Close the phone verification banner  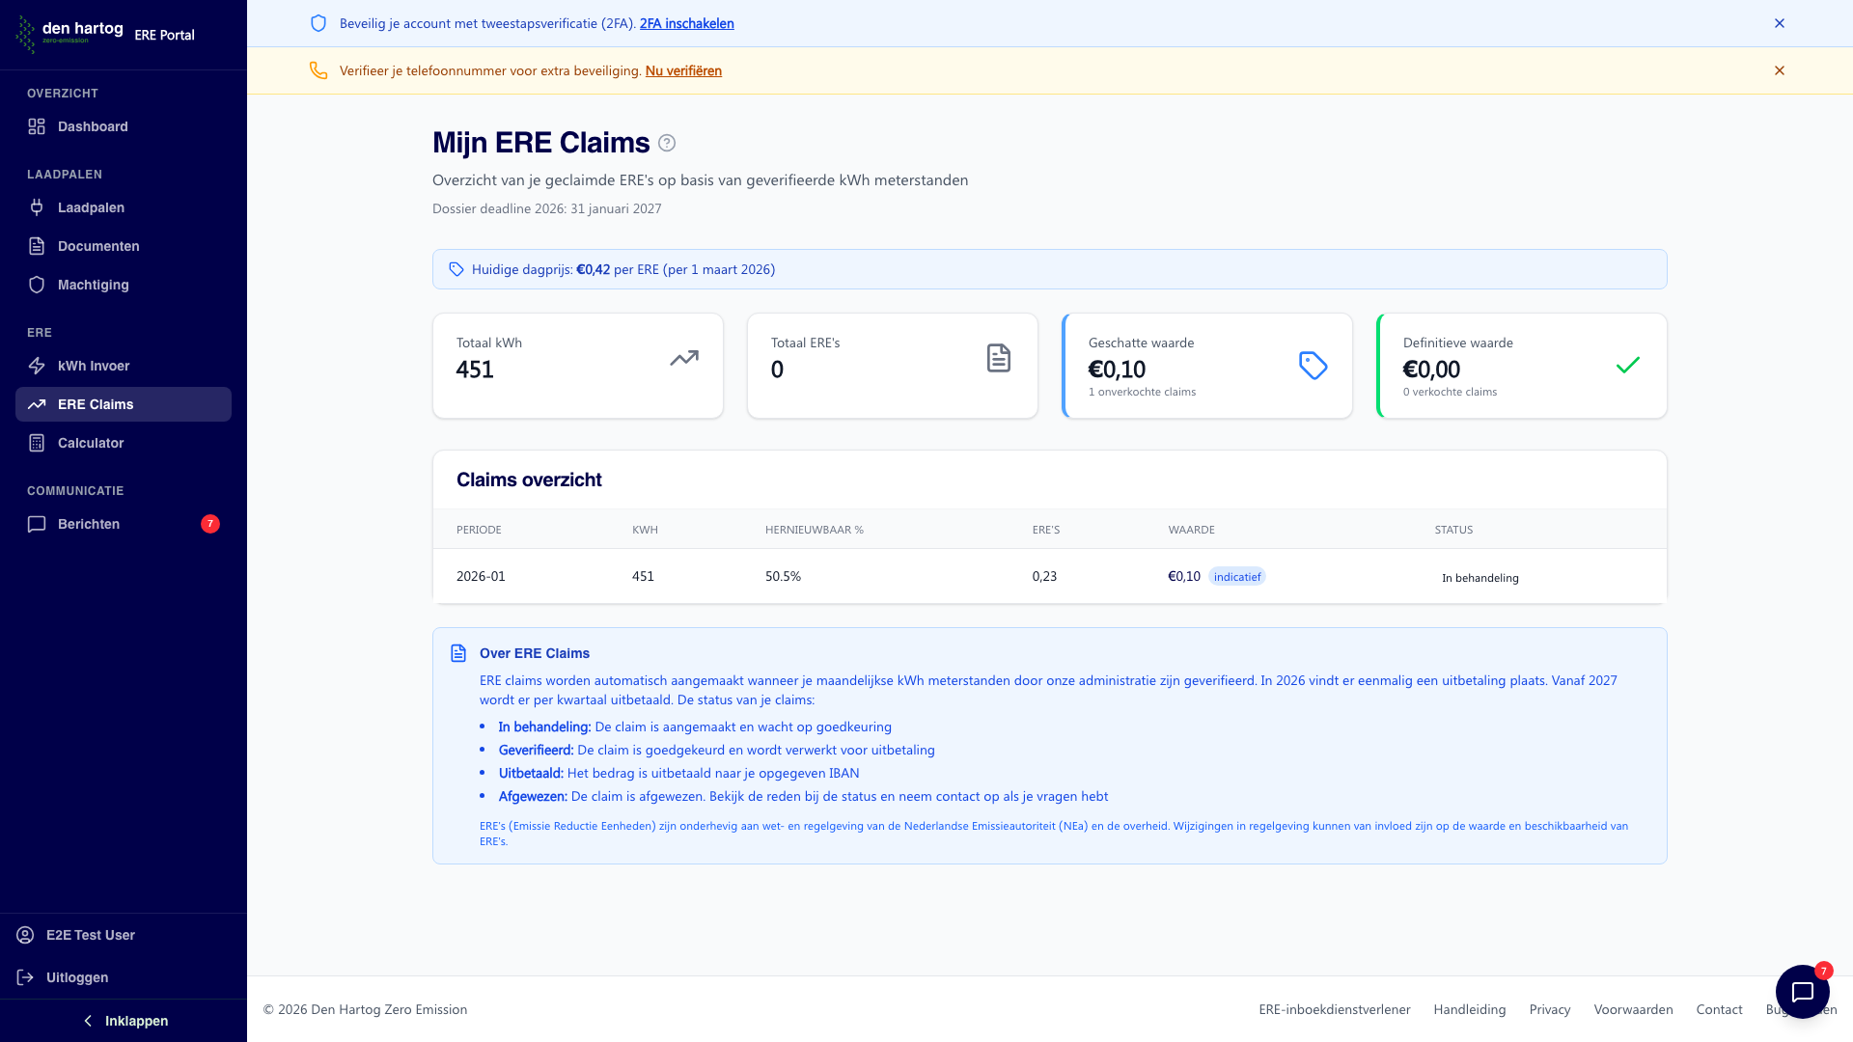(x=1780, y=70)
